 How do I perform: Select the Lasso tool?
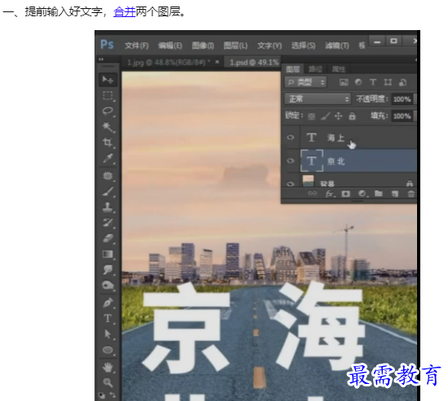point(108,111)
